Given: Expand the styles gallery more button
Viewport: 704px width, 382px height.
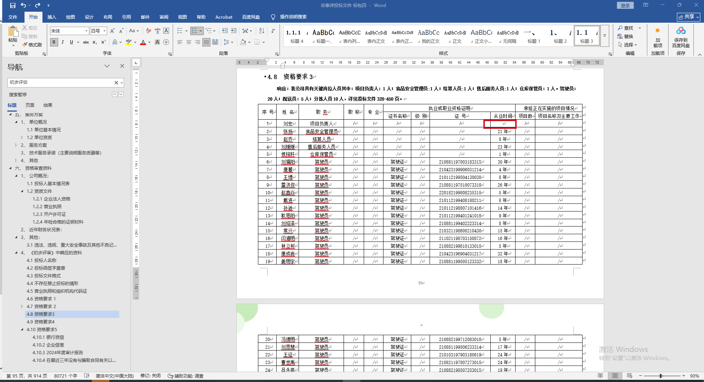Looking at the screenshot, I should 604,35.
